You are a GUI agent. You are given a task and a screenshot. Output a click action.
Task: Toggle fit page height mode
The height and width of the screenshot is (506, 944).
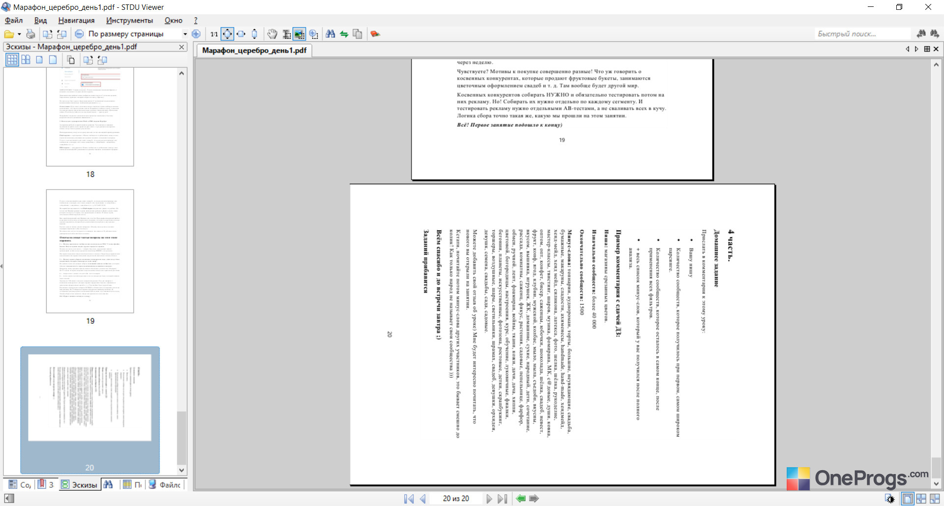click(254, 34)
